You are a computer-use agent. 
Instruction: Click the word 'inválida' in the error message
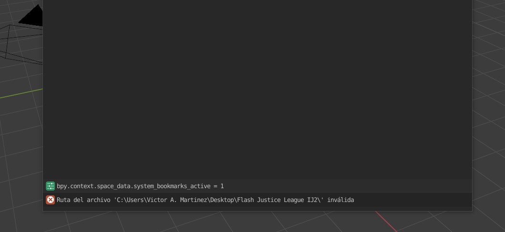tap(340, 200)
